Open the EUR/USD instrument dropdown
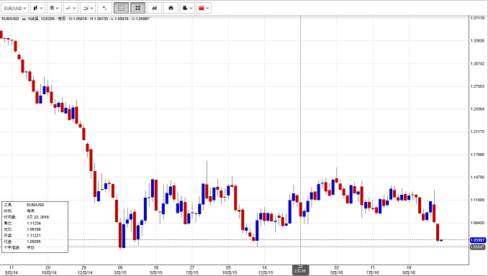 pyautogui.click(x=14, y=8)
